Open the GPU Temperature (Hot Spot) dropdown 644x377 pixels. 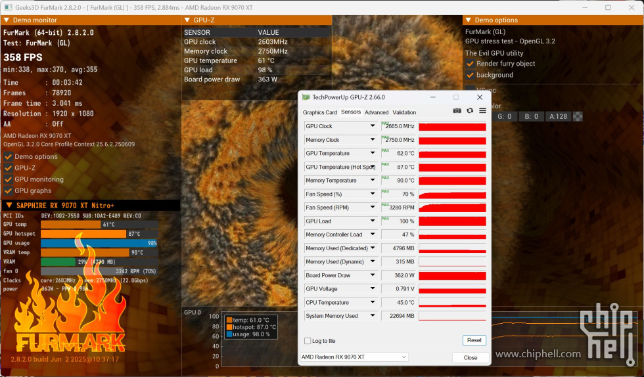pos(373,167)
